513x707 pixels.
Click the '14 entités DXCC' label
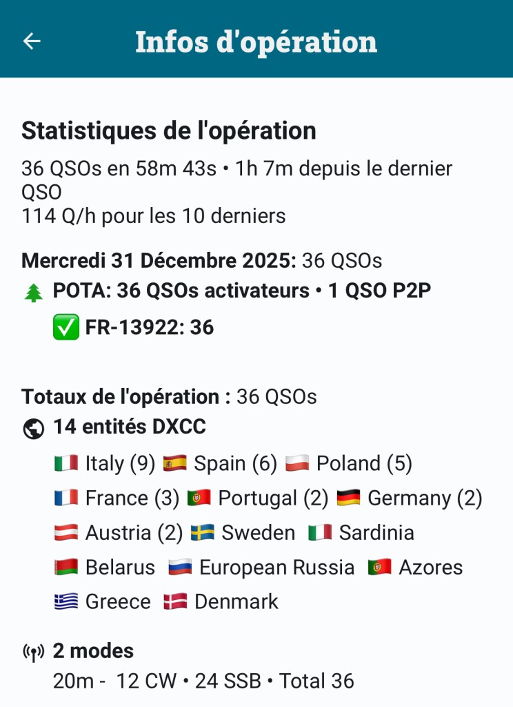click(130, 427)
